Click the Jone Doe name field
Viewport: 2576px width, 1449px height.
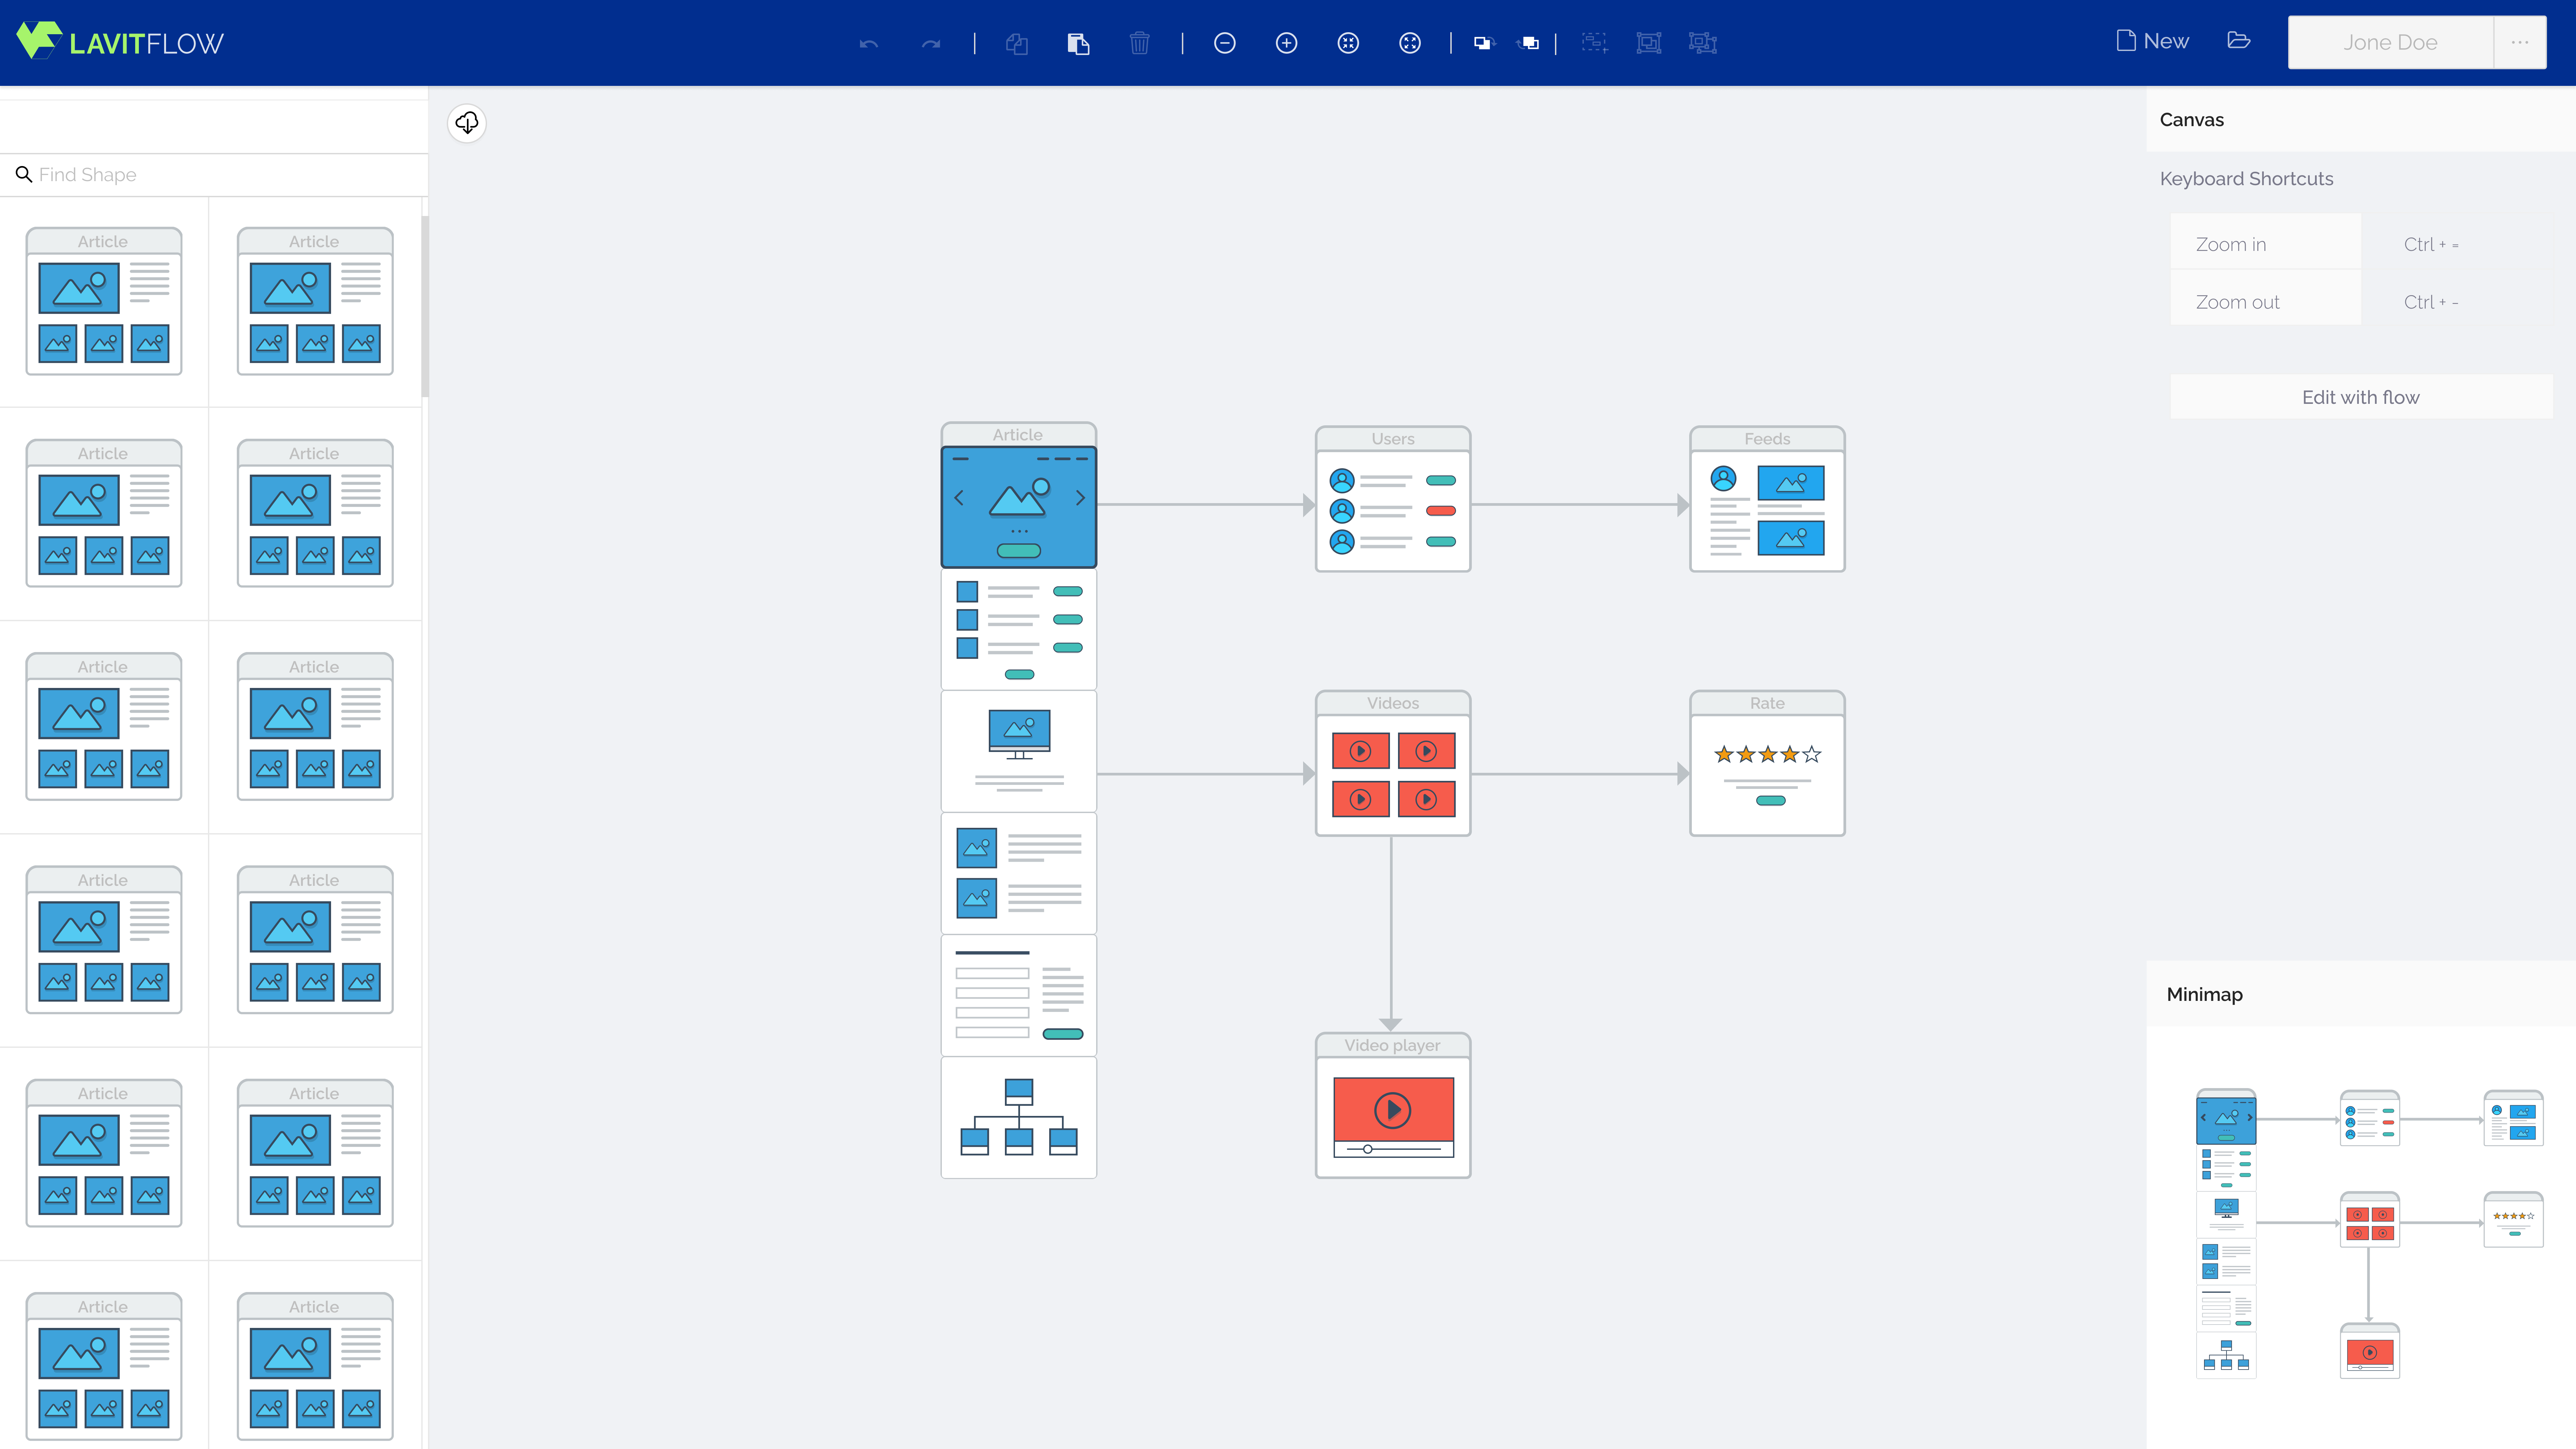[x=2390, y=42]
